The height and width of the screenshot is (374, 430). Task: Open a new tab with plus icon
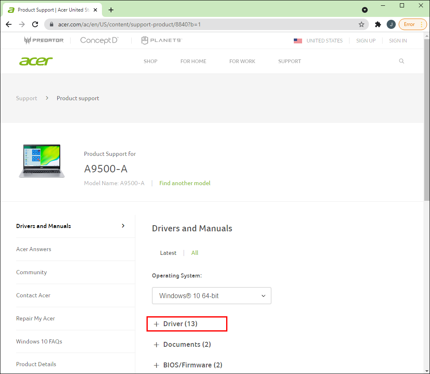point(111,10)
